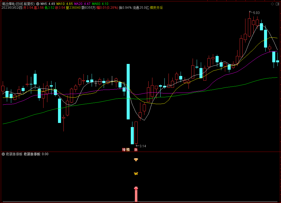Click the change value 幅0.01(0.28%)

[x=107, y=8]
